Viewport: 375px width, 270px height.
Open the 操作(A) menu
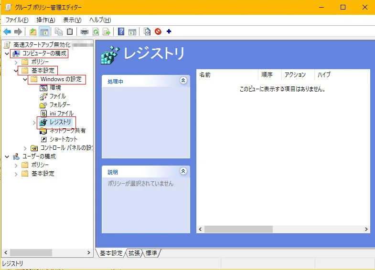point(46,20)
